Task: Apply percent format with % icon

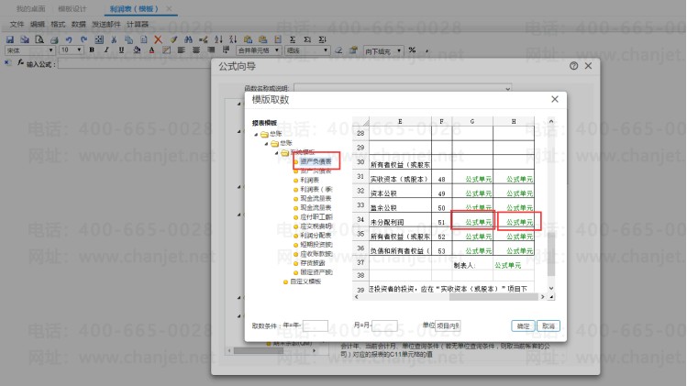Action: coord(412,50)
